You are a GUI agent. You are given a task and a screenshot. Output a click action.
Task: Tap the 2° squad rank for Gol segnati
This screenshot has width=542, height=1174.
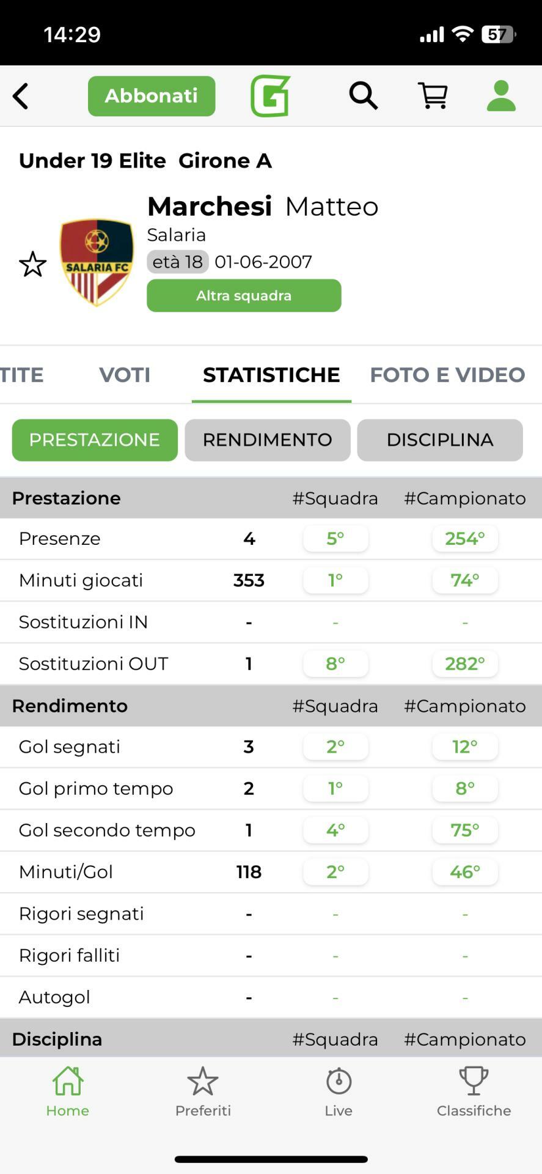pyautogui.click(x=335, y=747)
